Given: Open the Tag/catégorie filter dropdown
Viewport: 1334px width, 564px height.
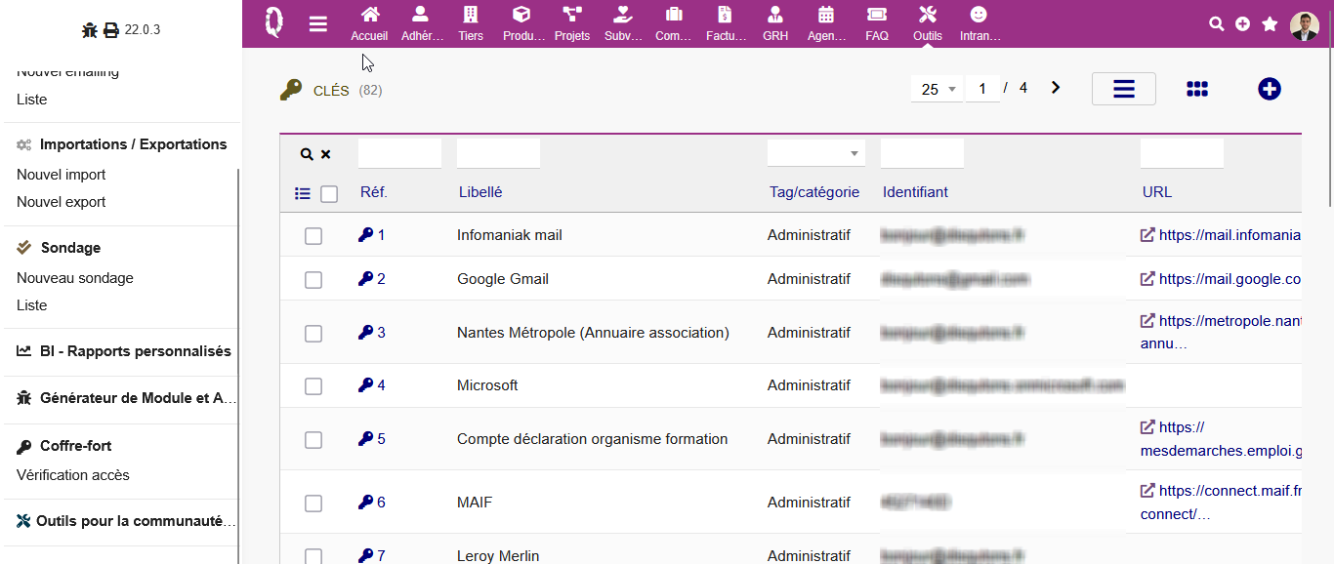Looking at the screenshot, I should (x=816, y=153).
